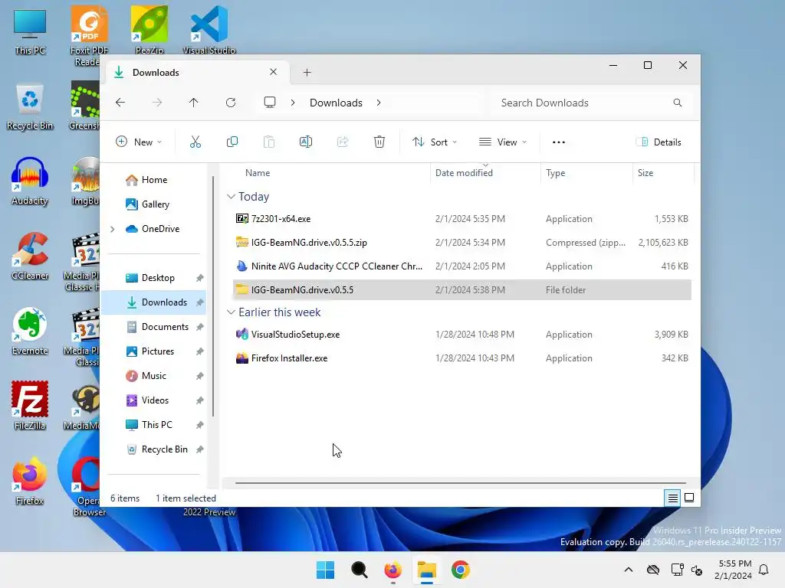Unpin Documents from quick access
The width and height of the screenshot is (785, 588).
click(200, 327)
